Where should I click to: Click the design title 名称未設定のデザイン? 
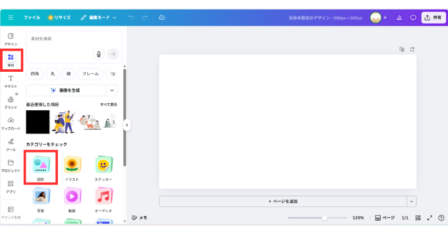[x=325, y=18]
